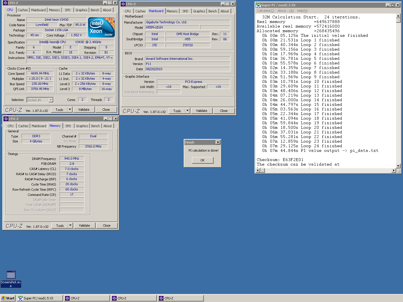
Task: Open Tools dropdown arrow in the CPU tab window
Action: [x=70, y=110]
